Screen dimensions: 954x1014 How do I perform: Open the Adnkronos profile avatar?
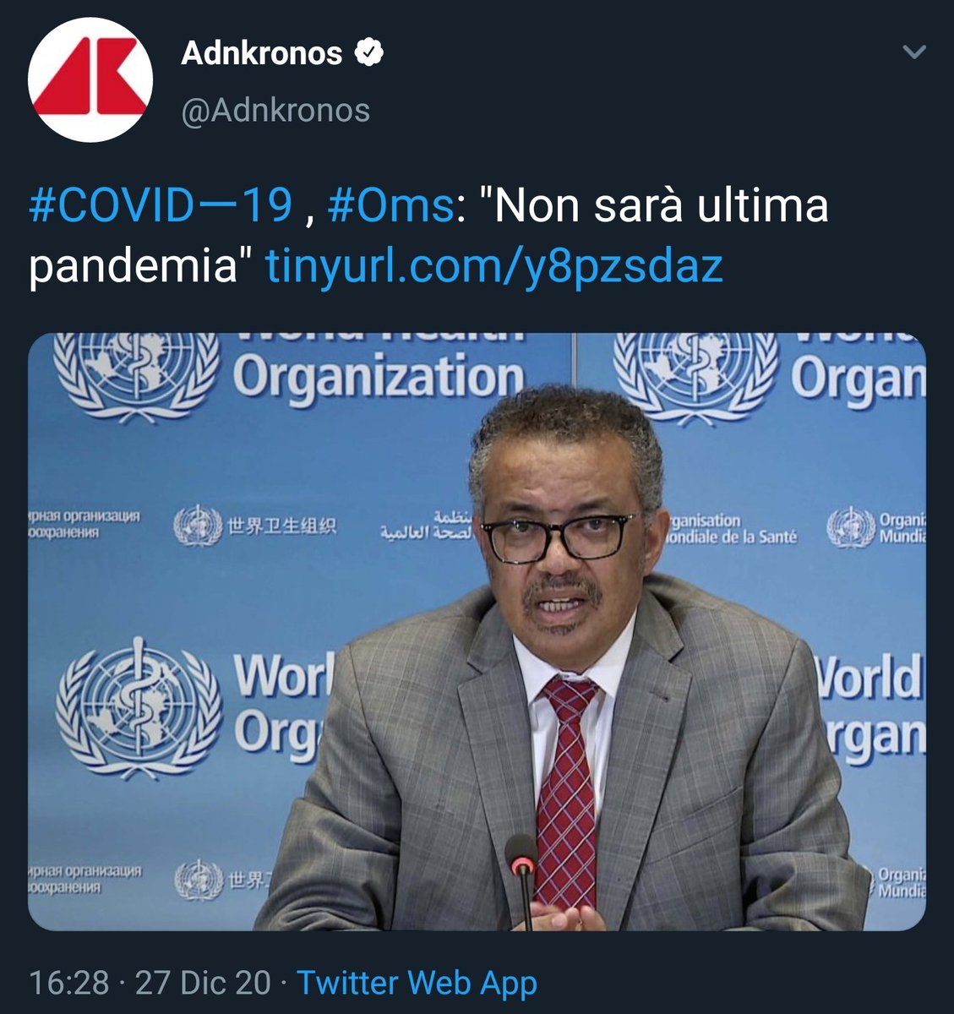[x=90, y=79]
